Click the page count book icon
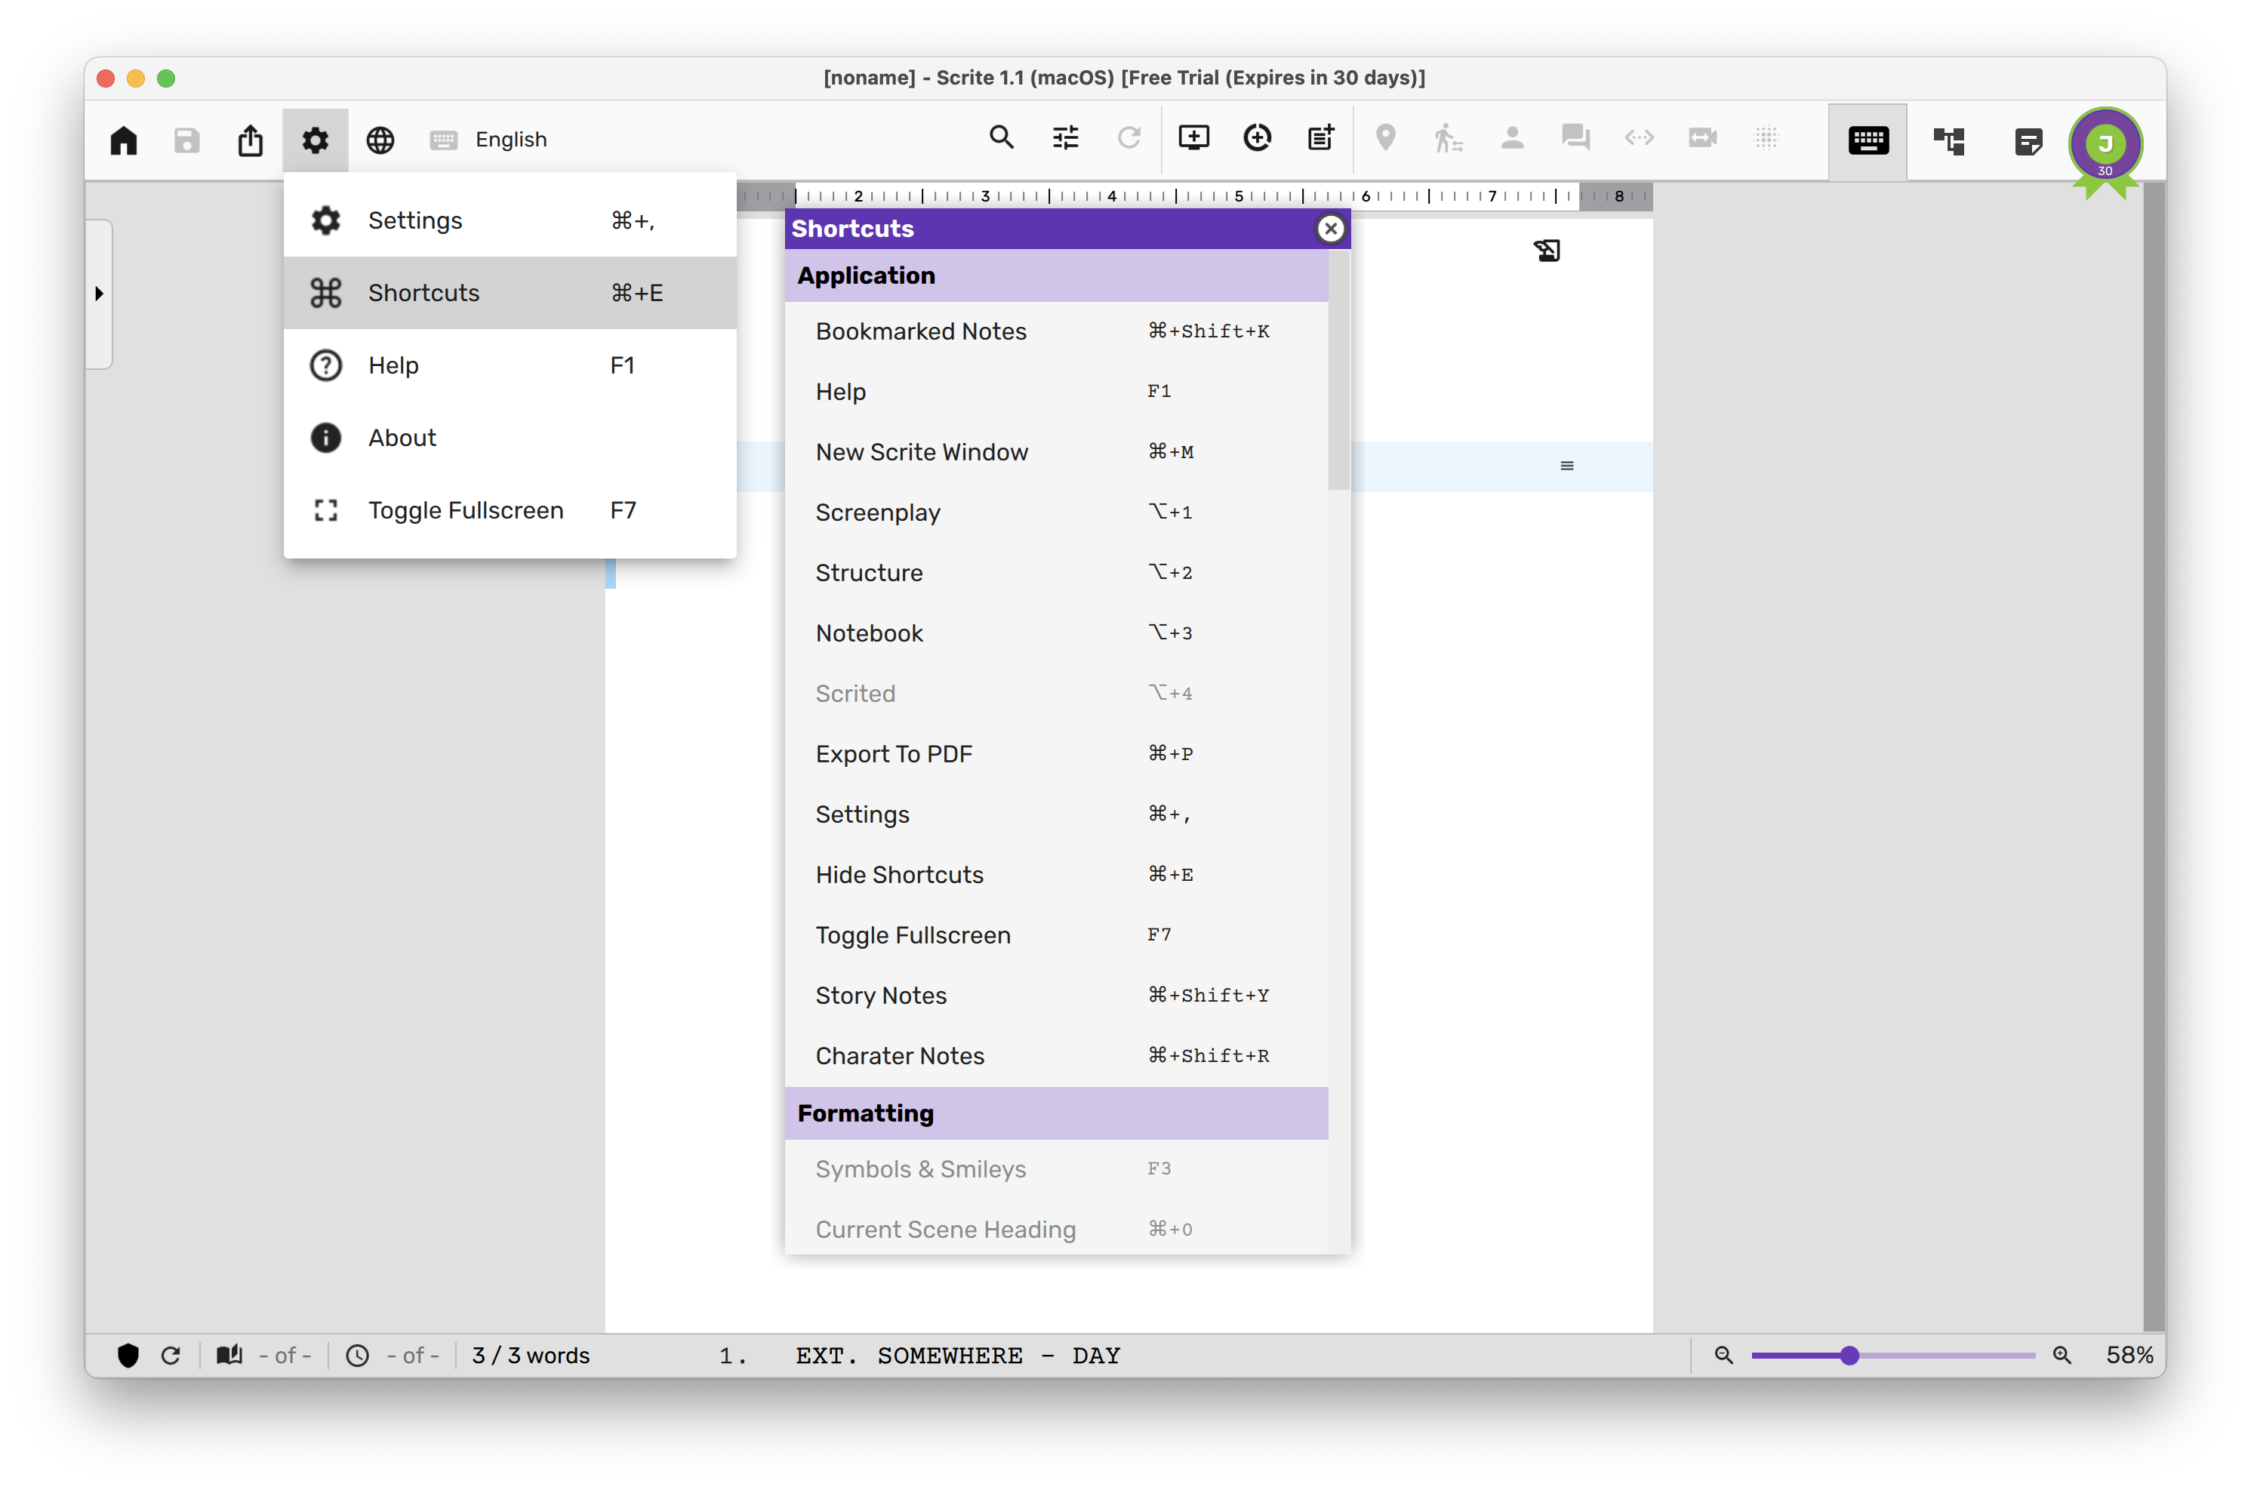2251x1490 pixels. pyautogui.click(x=229, y=1355)
